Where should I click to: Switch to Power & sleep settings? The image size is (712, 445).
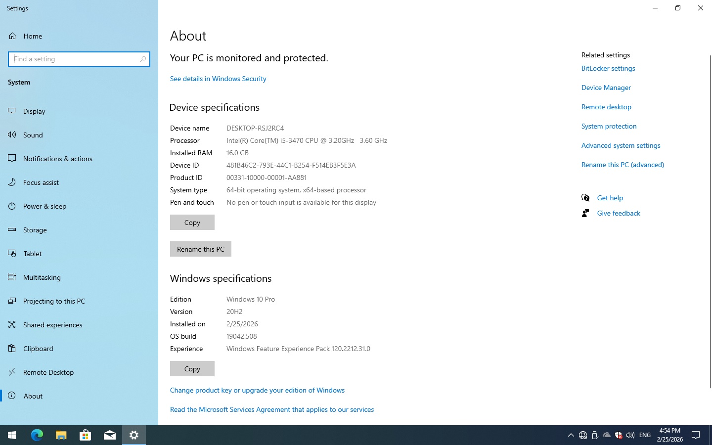tap(79, 206)
